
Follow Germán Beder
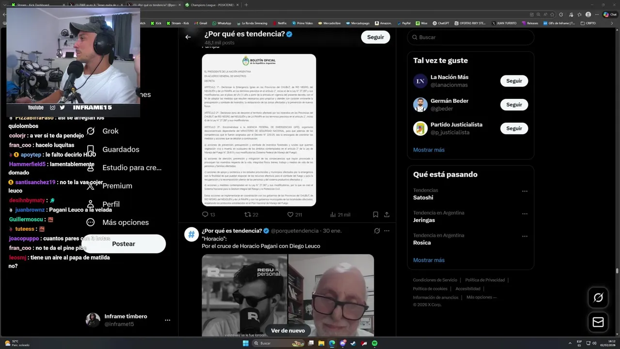[514, 105]
